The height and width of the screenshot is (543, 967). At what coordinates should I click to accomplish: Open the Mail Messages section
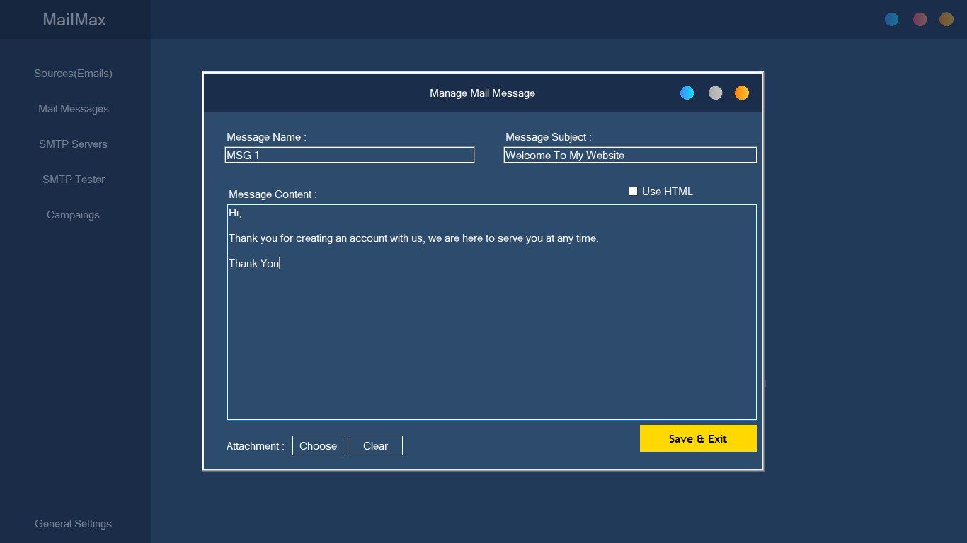73,108
